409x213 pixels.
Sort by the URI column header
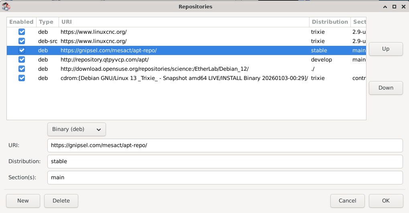tap(184, 22)
